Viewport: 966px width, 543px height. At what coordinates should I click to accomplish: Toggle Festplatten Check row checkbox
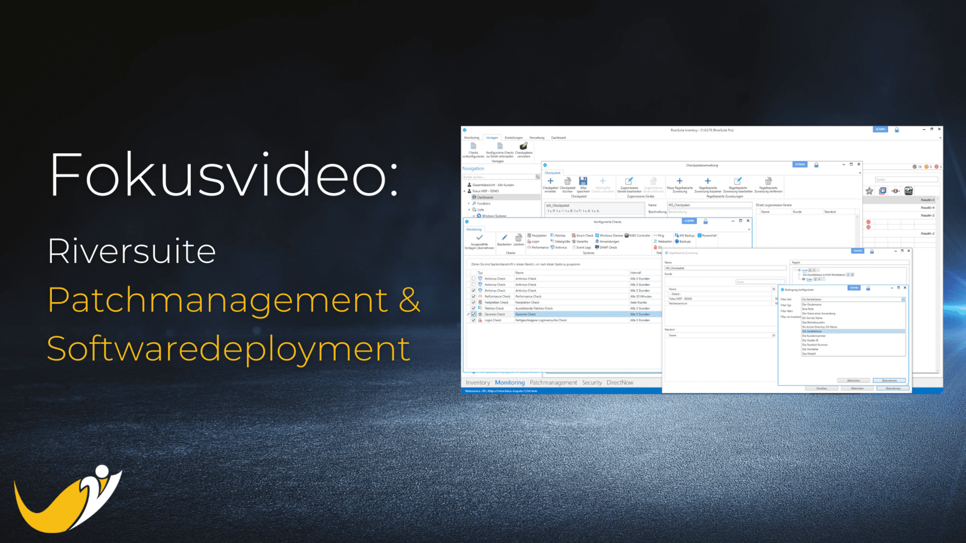click(473, 302)
